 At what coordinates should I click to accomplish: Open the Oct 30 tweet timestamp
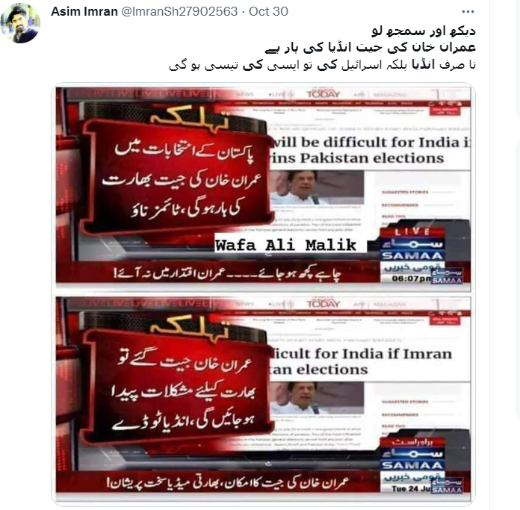point(268,11)
